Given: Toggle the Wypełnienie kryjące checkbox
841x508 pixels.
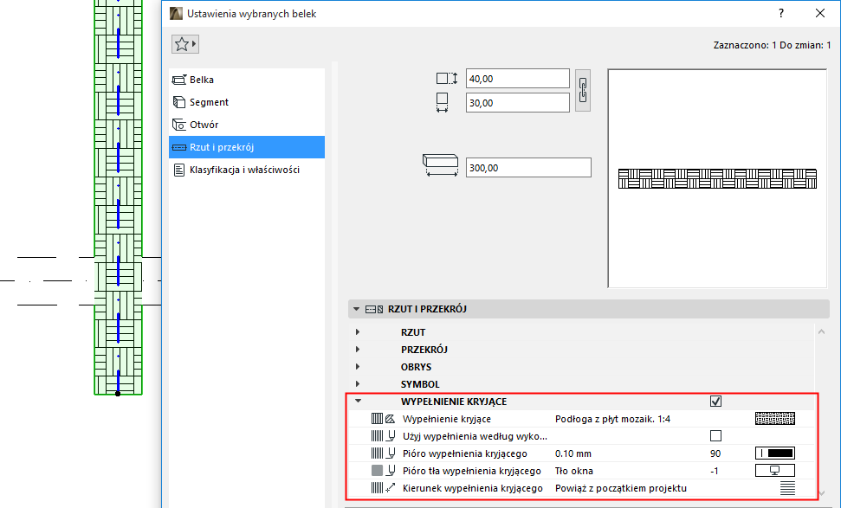Looking at the screenshot, I should (715, 401).
